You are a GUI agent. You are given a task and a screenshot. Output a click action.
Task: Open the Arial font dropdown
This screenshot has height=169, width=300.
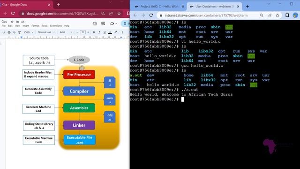click(x=66, y=32)
